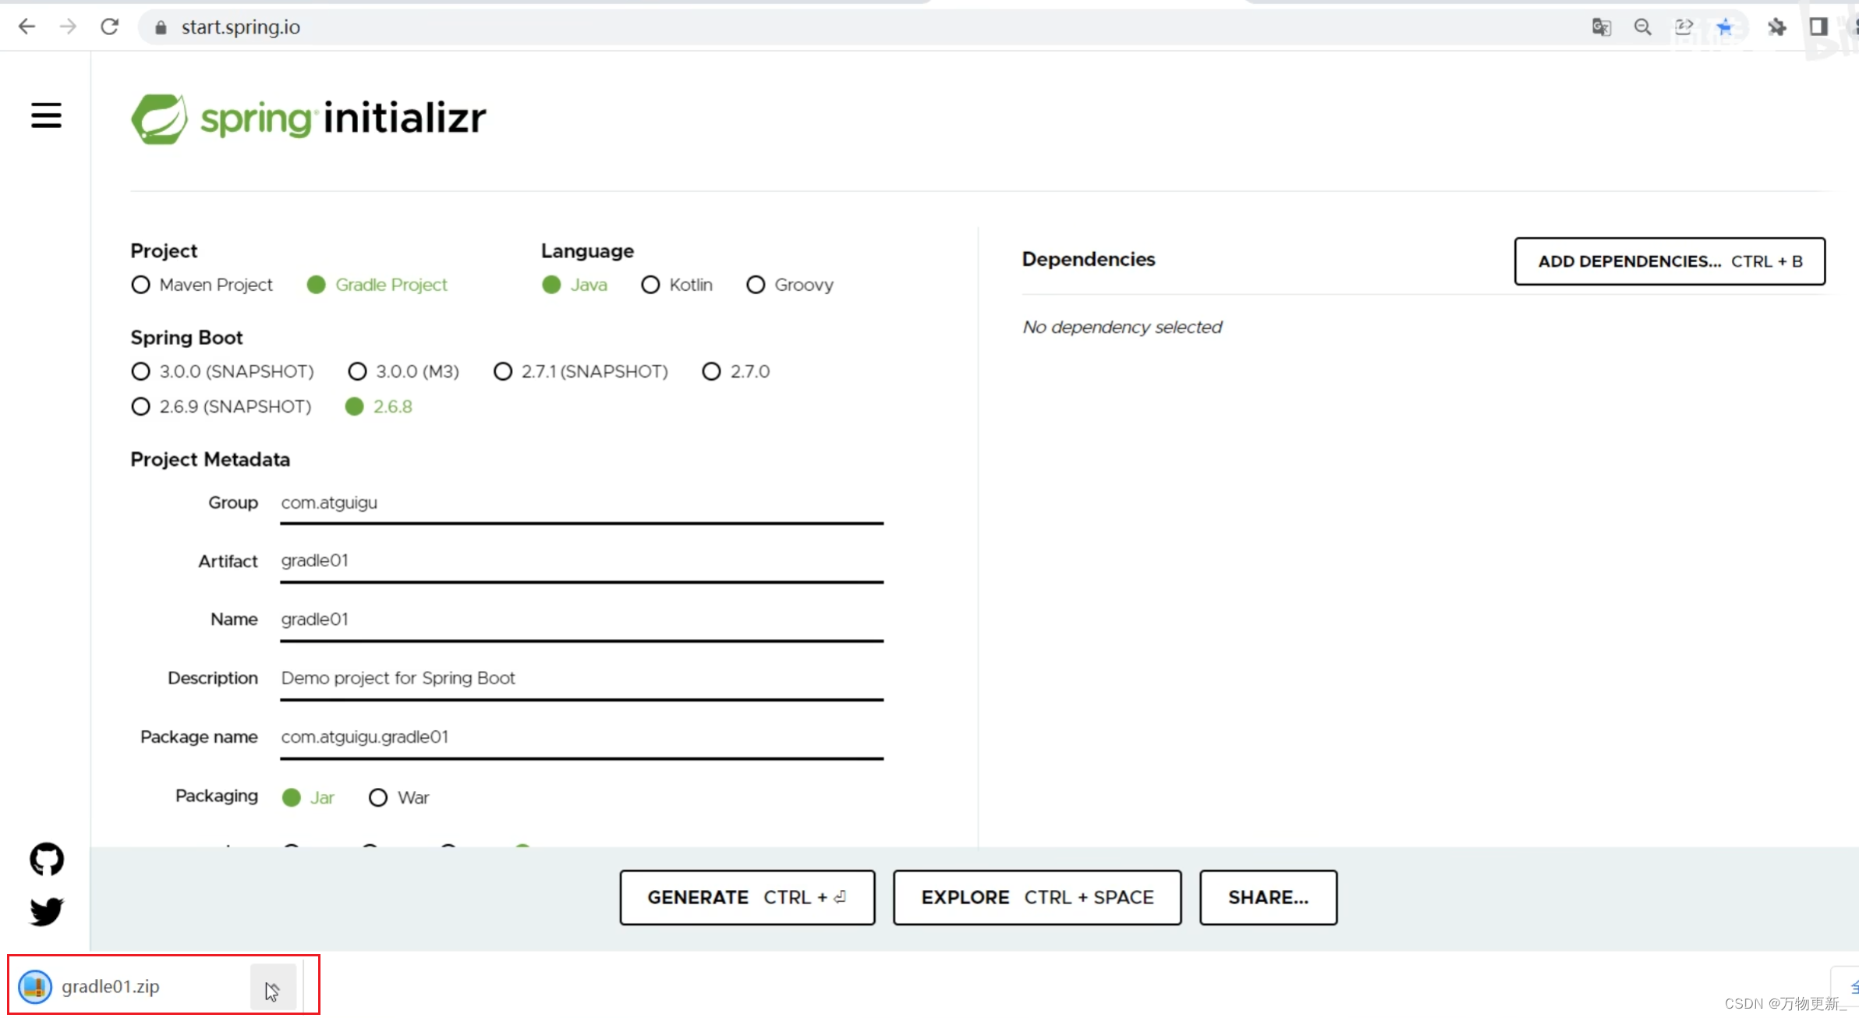
Task: Choose Groovy language
Action: point(790,285)
